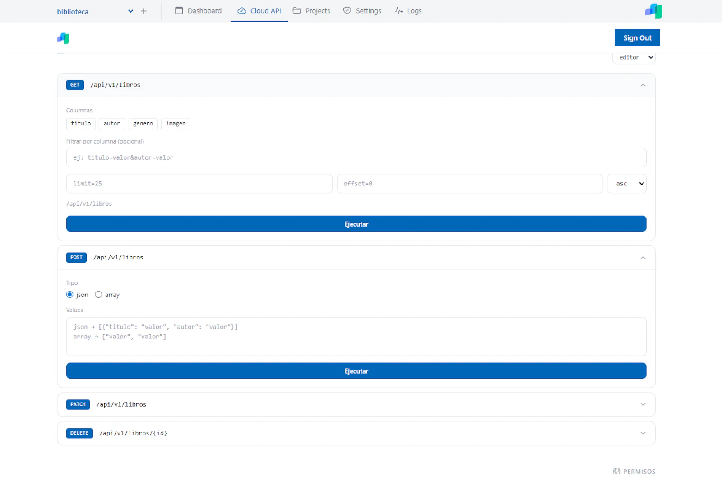Select the array radio option

pyautogui.click(x=98, y=295)
